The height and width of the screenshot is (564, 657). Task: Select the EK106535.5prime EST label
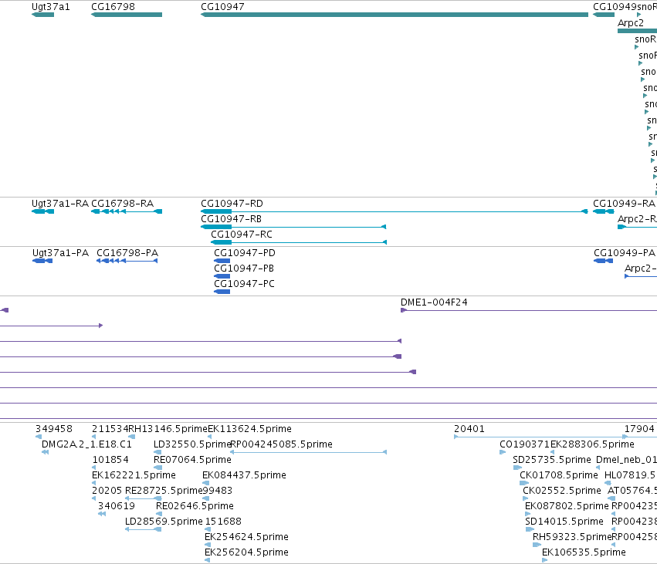584,552
